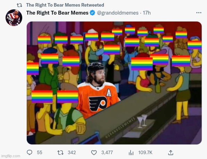Open the 17h timestamp link
This screenshot has width=207, height=159.
[147, 13]
